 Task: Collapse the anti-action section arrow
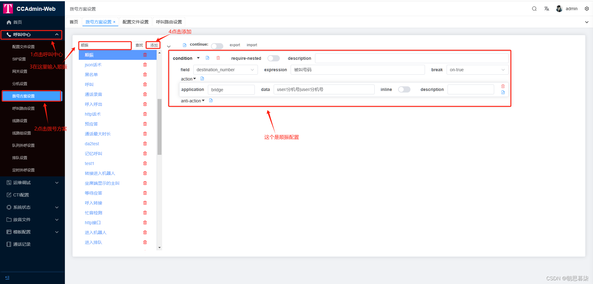click(203, 101)
